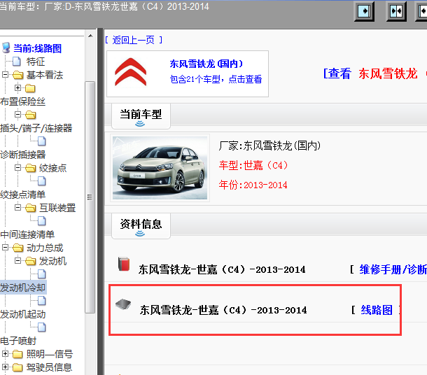Click the double-arrow split pane button
Image resolution: width=427 pixels, height=375 pixels.
click(x=396, y=11)
